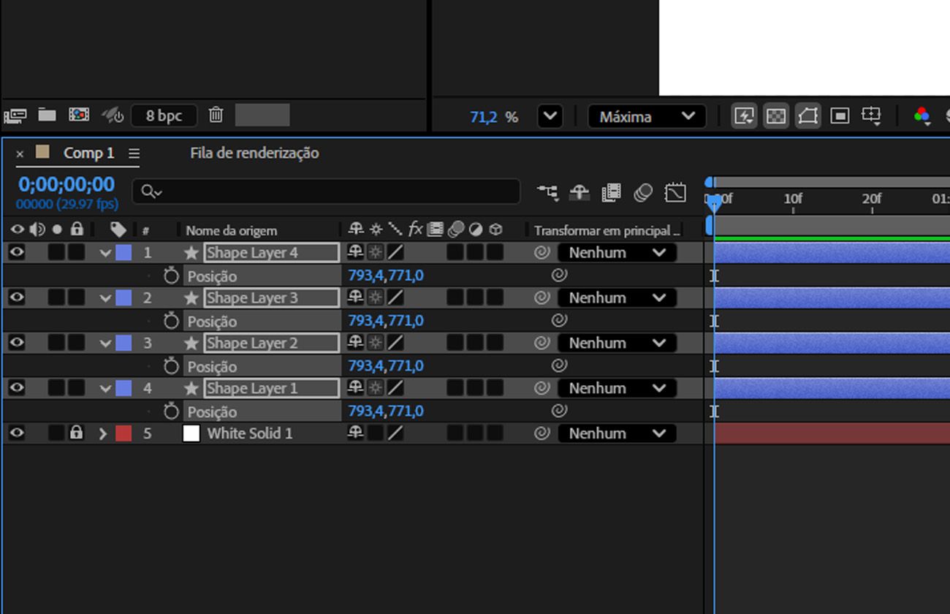Open grid and guide options
The width and height of the screenshot is (950, 614).
tap(872, 116)
